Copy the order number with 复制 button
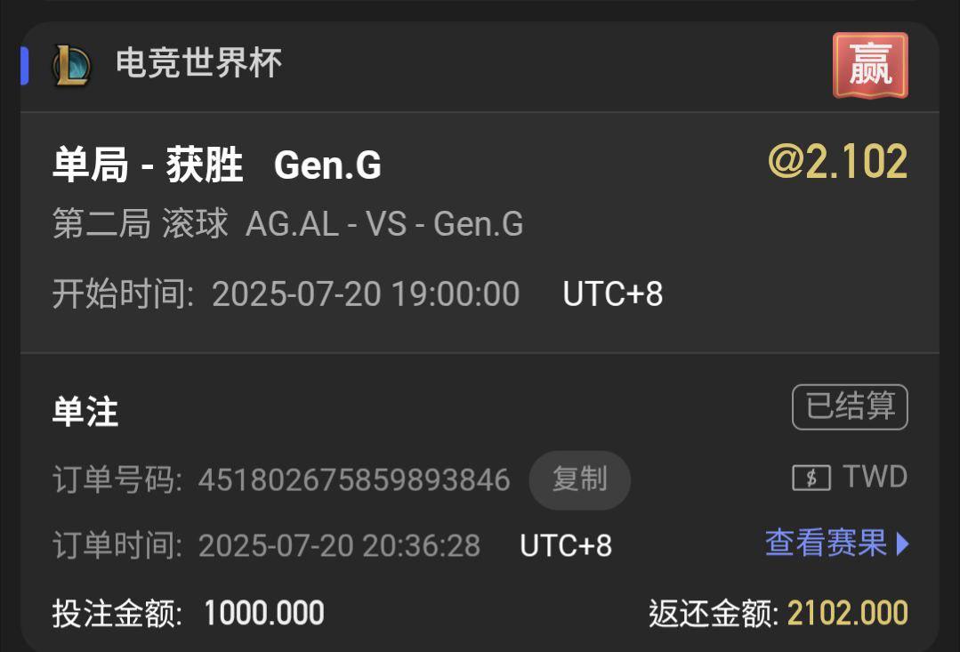 pyautogui.click(x=579, y=479)
